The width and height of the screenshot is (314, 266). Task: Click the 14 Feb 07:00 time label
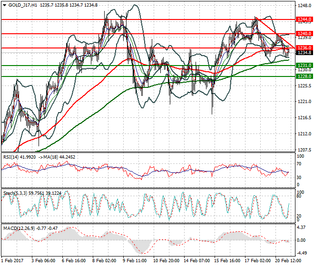196,261
